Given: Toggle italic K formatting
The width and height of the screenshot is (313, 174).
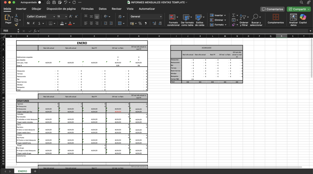Looking at the screenshot, I should (x=34, y=23).
